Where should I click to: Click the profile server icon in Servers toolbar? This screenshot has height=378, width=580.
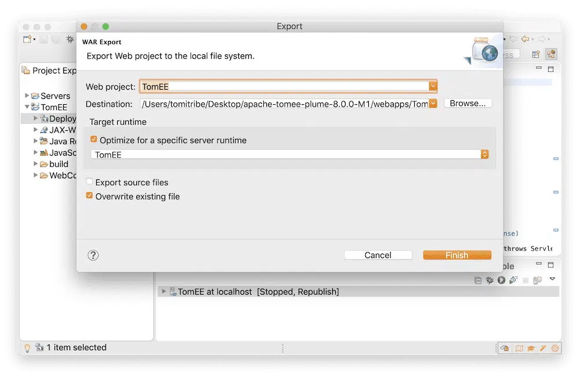(513, 280)
